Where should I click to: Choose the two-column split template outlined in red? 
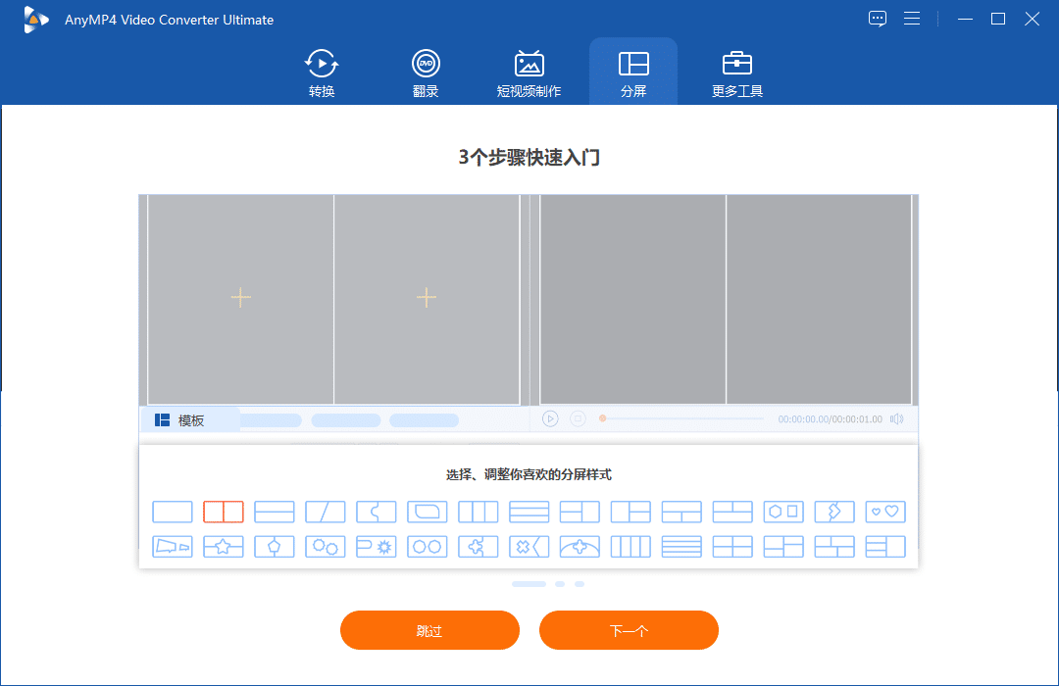(x=224, y=512)
